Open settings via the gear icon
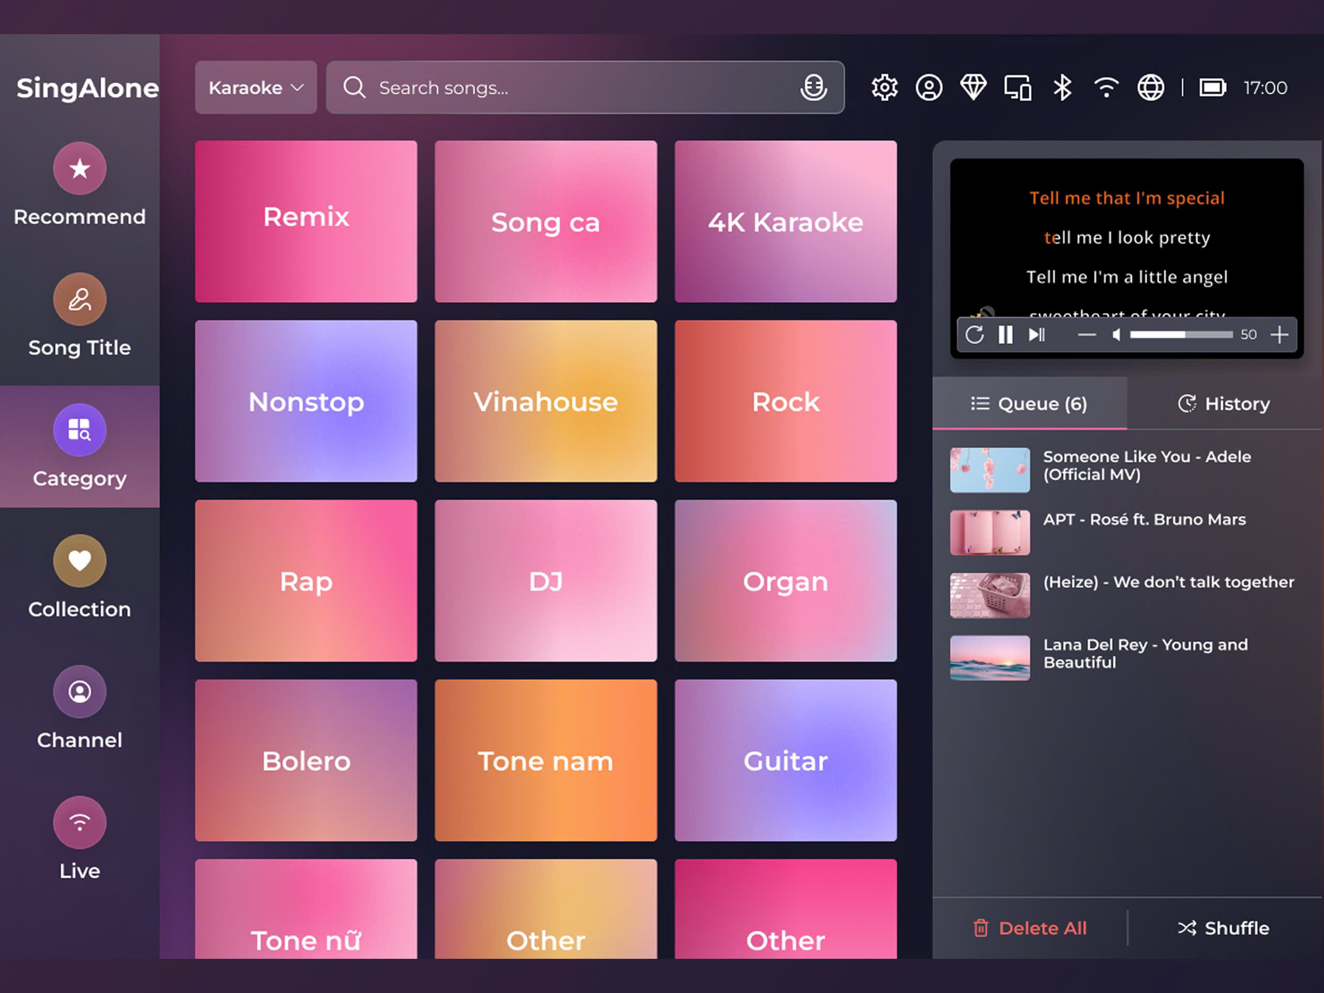The image size is (1324, 993). (x=884, y=88)
